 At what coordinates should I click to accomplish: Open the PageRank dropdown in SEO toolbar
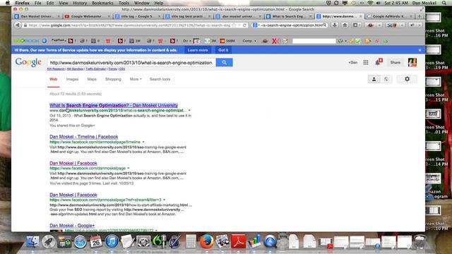(x=59, y=41)
